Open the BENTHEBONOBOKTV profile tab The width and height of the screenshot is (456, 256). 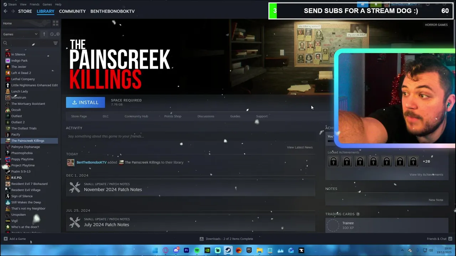(113, 11)
